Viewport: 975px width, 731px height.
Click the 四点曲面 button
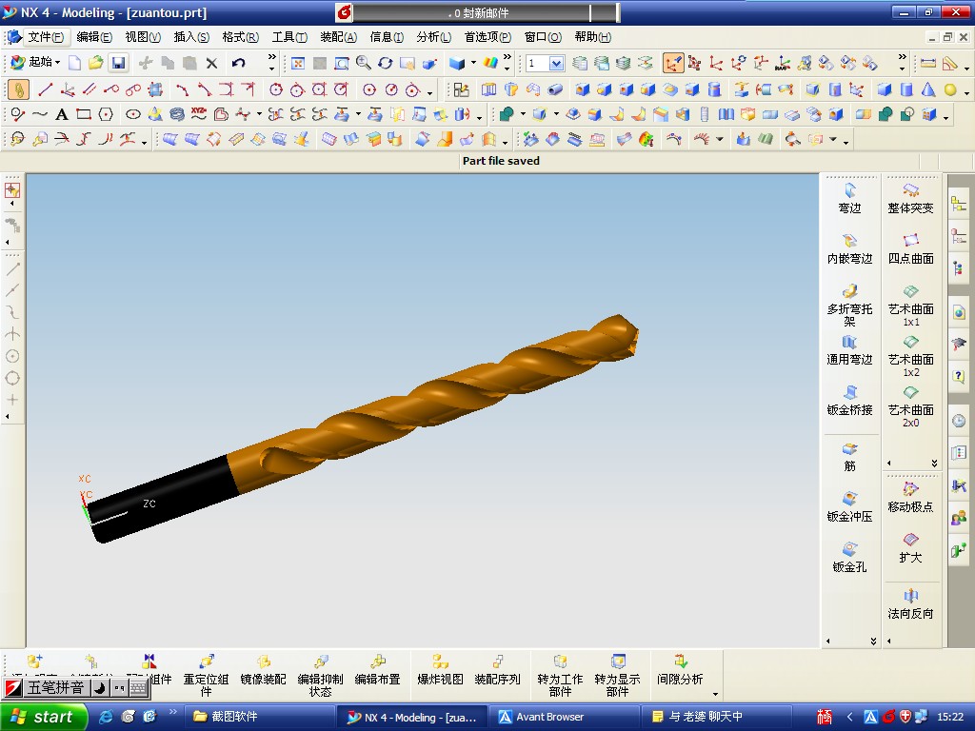point(910,249)
